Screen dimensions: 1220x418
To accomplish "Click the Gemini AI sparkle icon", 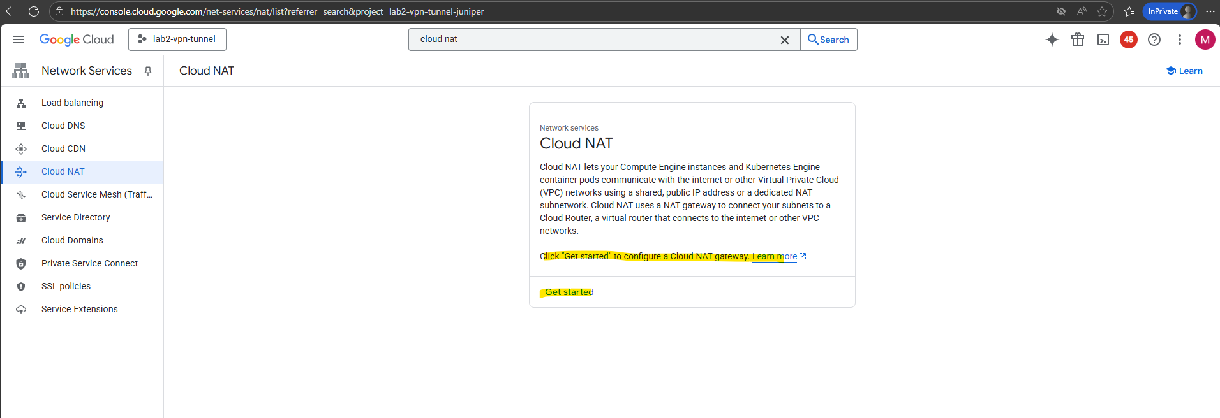I will point(1052,40).
